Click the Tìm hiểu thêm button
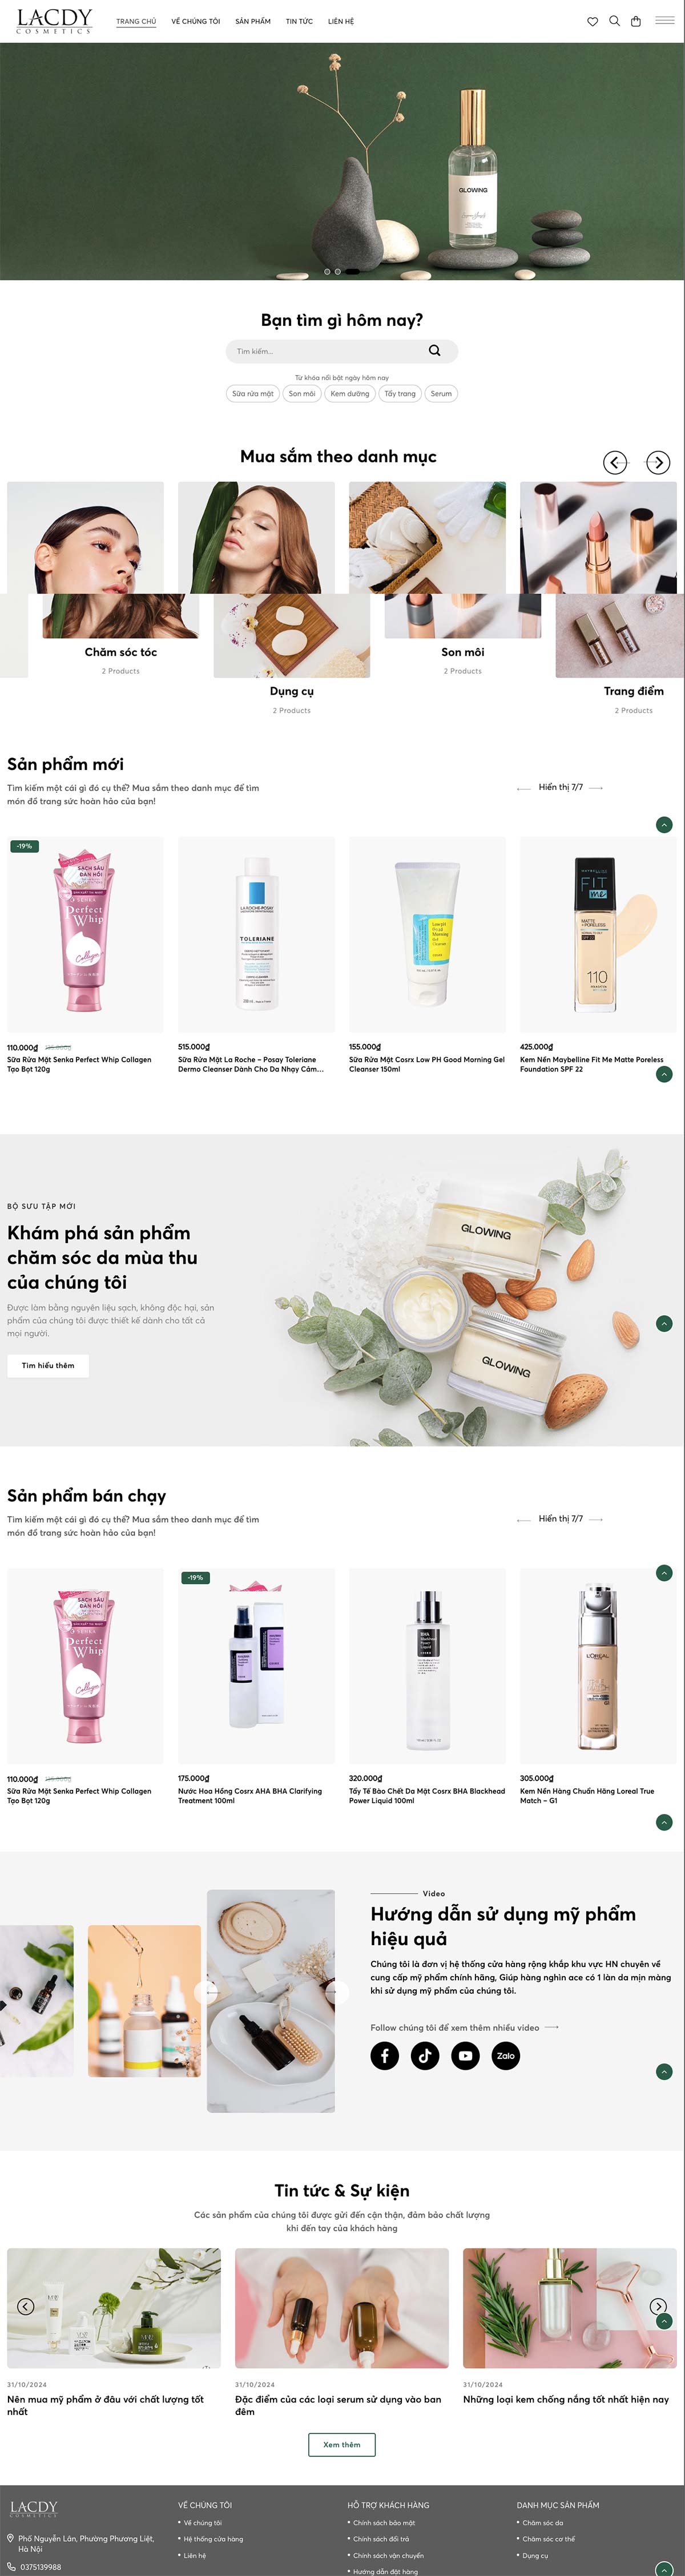The height and width of the screenshot is (2576, 685). tap(48, 1365)
